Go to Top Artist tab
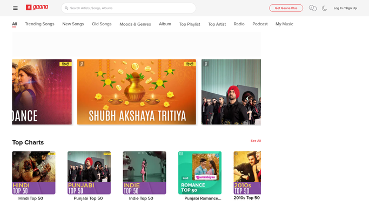 click(x=217, y=24)
